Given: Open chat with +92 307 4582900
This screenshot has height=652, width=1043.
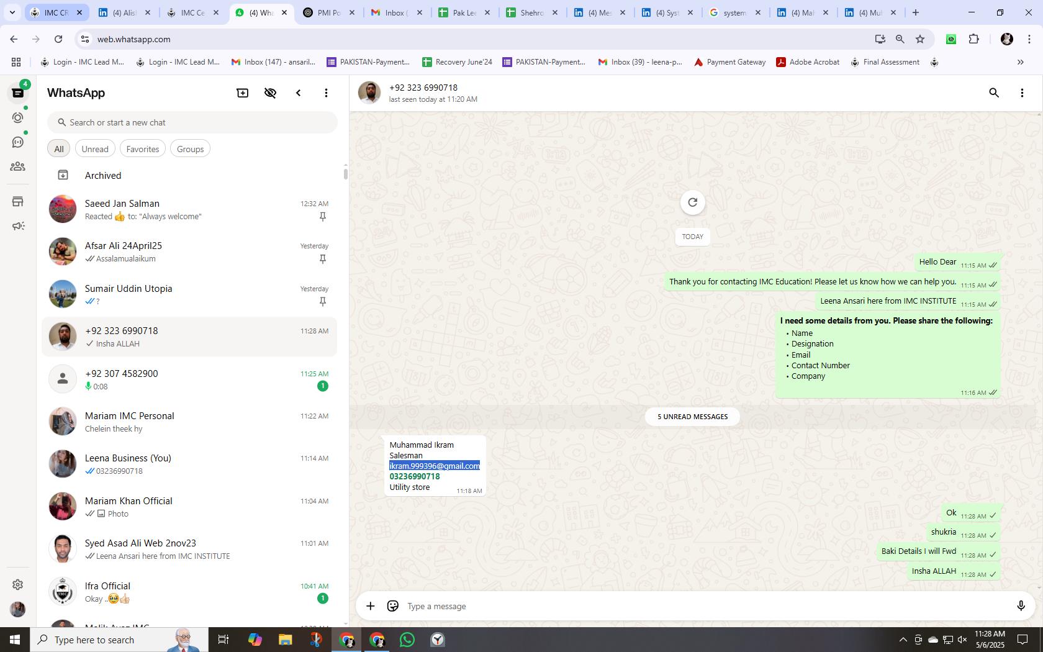Looking at the screenshot, I should coord(189,379).
